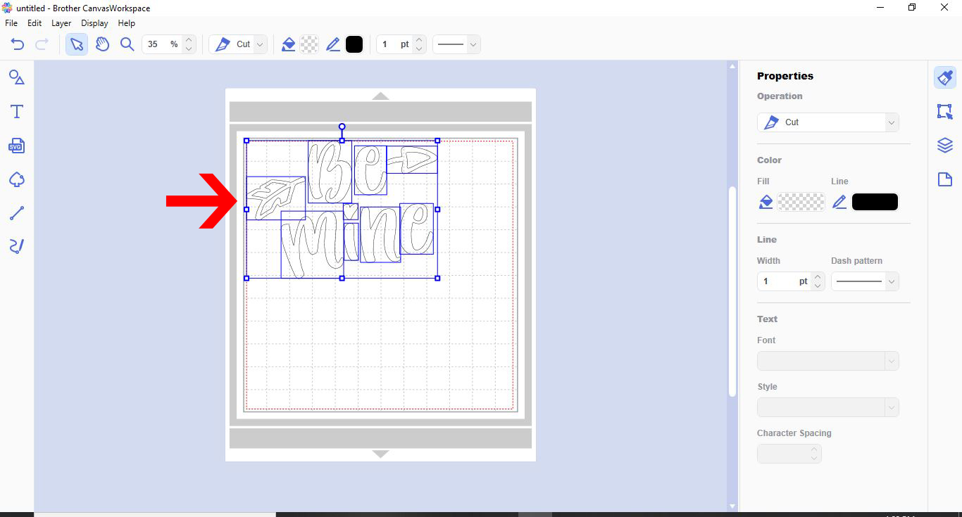Pick the black Line color swatch
The image size is (962, 517).
click(x=875, y=202)
